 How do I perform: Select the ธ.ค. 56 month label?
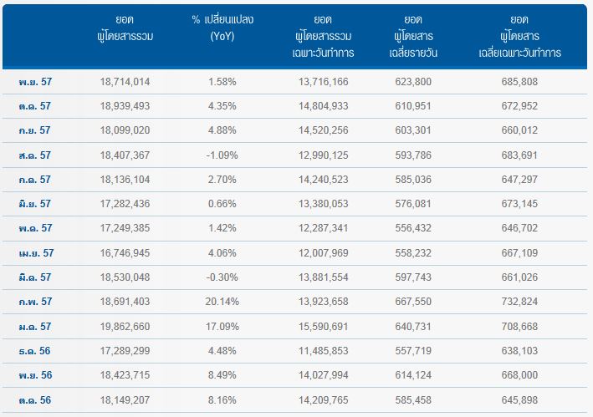point(34,350)
